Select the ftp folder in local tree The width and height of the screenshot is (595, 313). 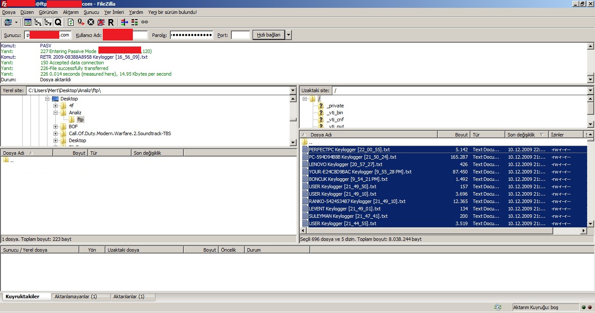(81, 120)
